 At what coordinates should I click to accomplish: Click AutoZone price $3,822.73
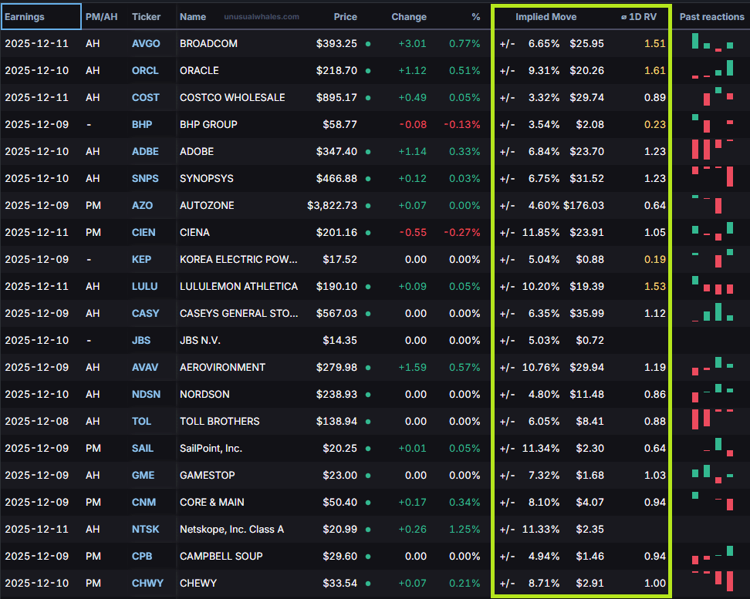tap(332, 206)
